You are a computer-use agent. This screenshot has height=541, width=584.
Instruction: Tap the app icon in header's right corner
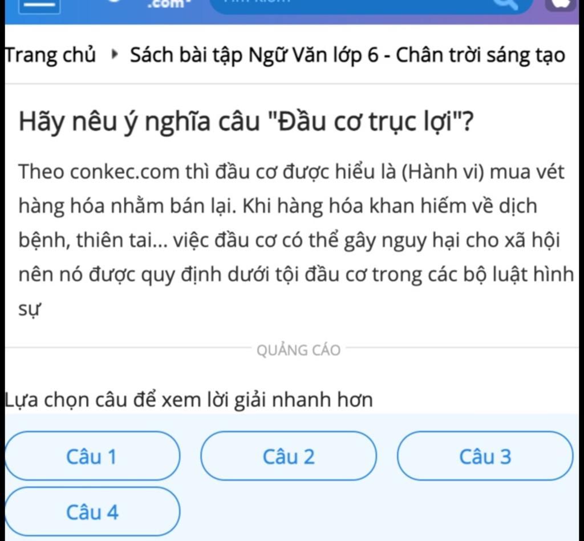[x=561, y=5]
